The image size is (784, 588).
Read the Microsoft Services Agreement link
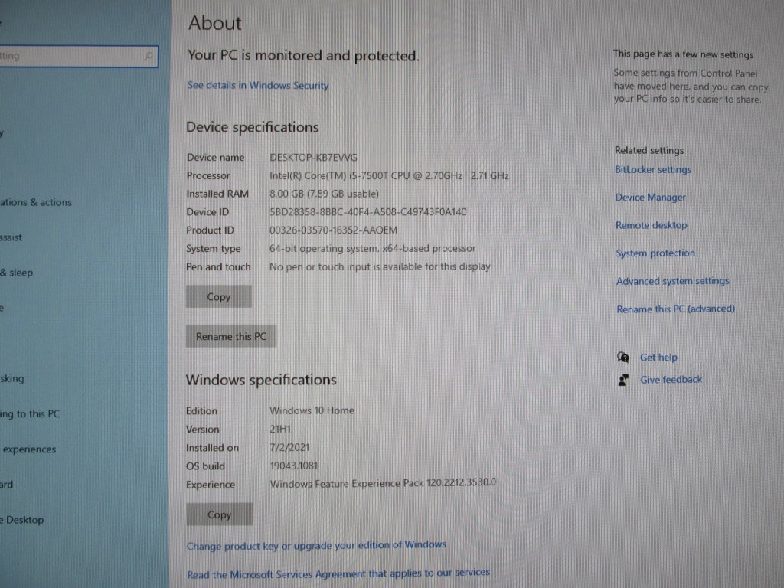pyautogui.click(x=338, y=573)
